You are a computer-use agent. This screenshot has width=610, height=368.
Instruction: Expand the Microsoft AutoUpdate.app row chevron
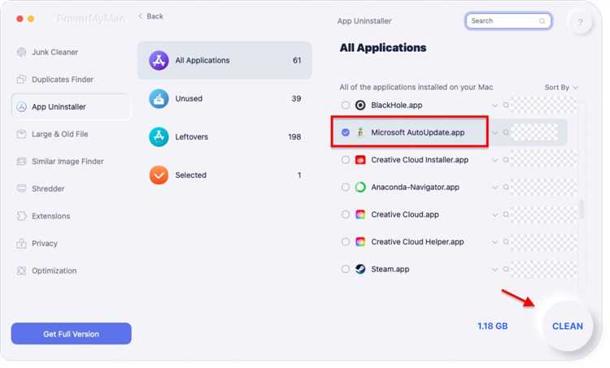point(495,132)
